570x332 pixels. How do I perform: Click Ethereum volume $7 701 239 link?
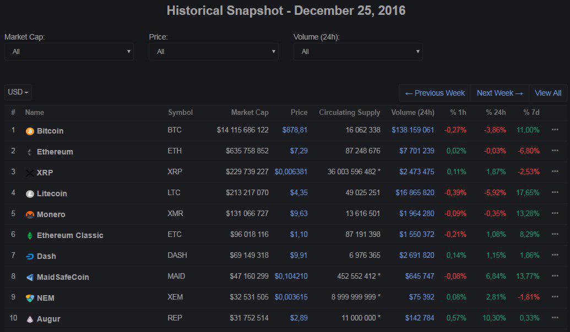tap(417, 151)
